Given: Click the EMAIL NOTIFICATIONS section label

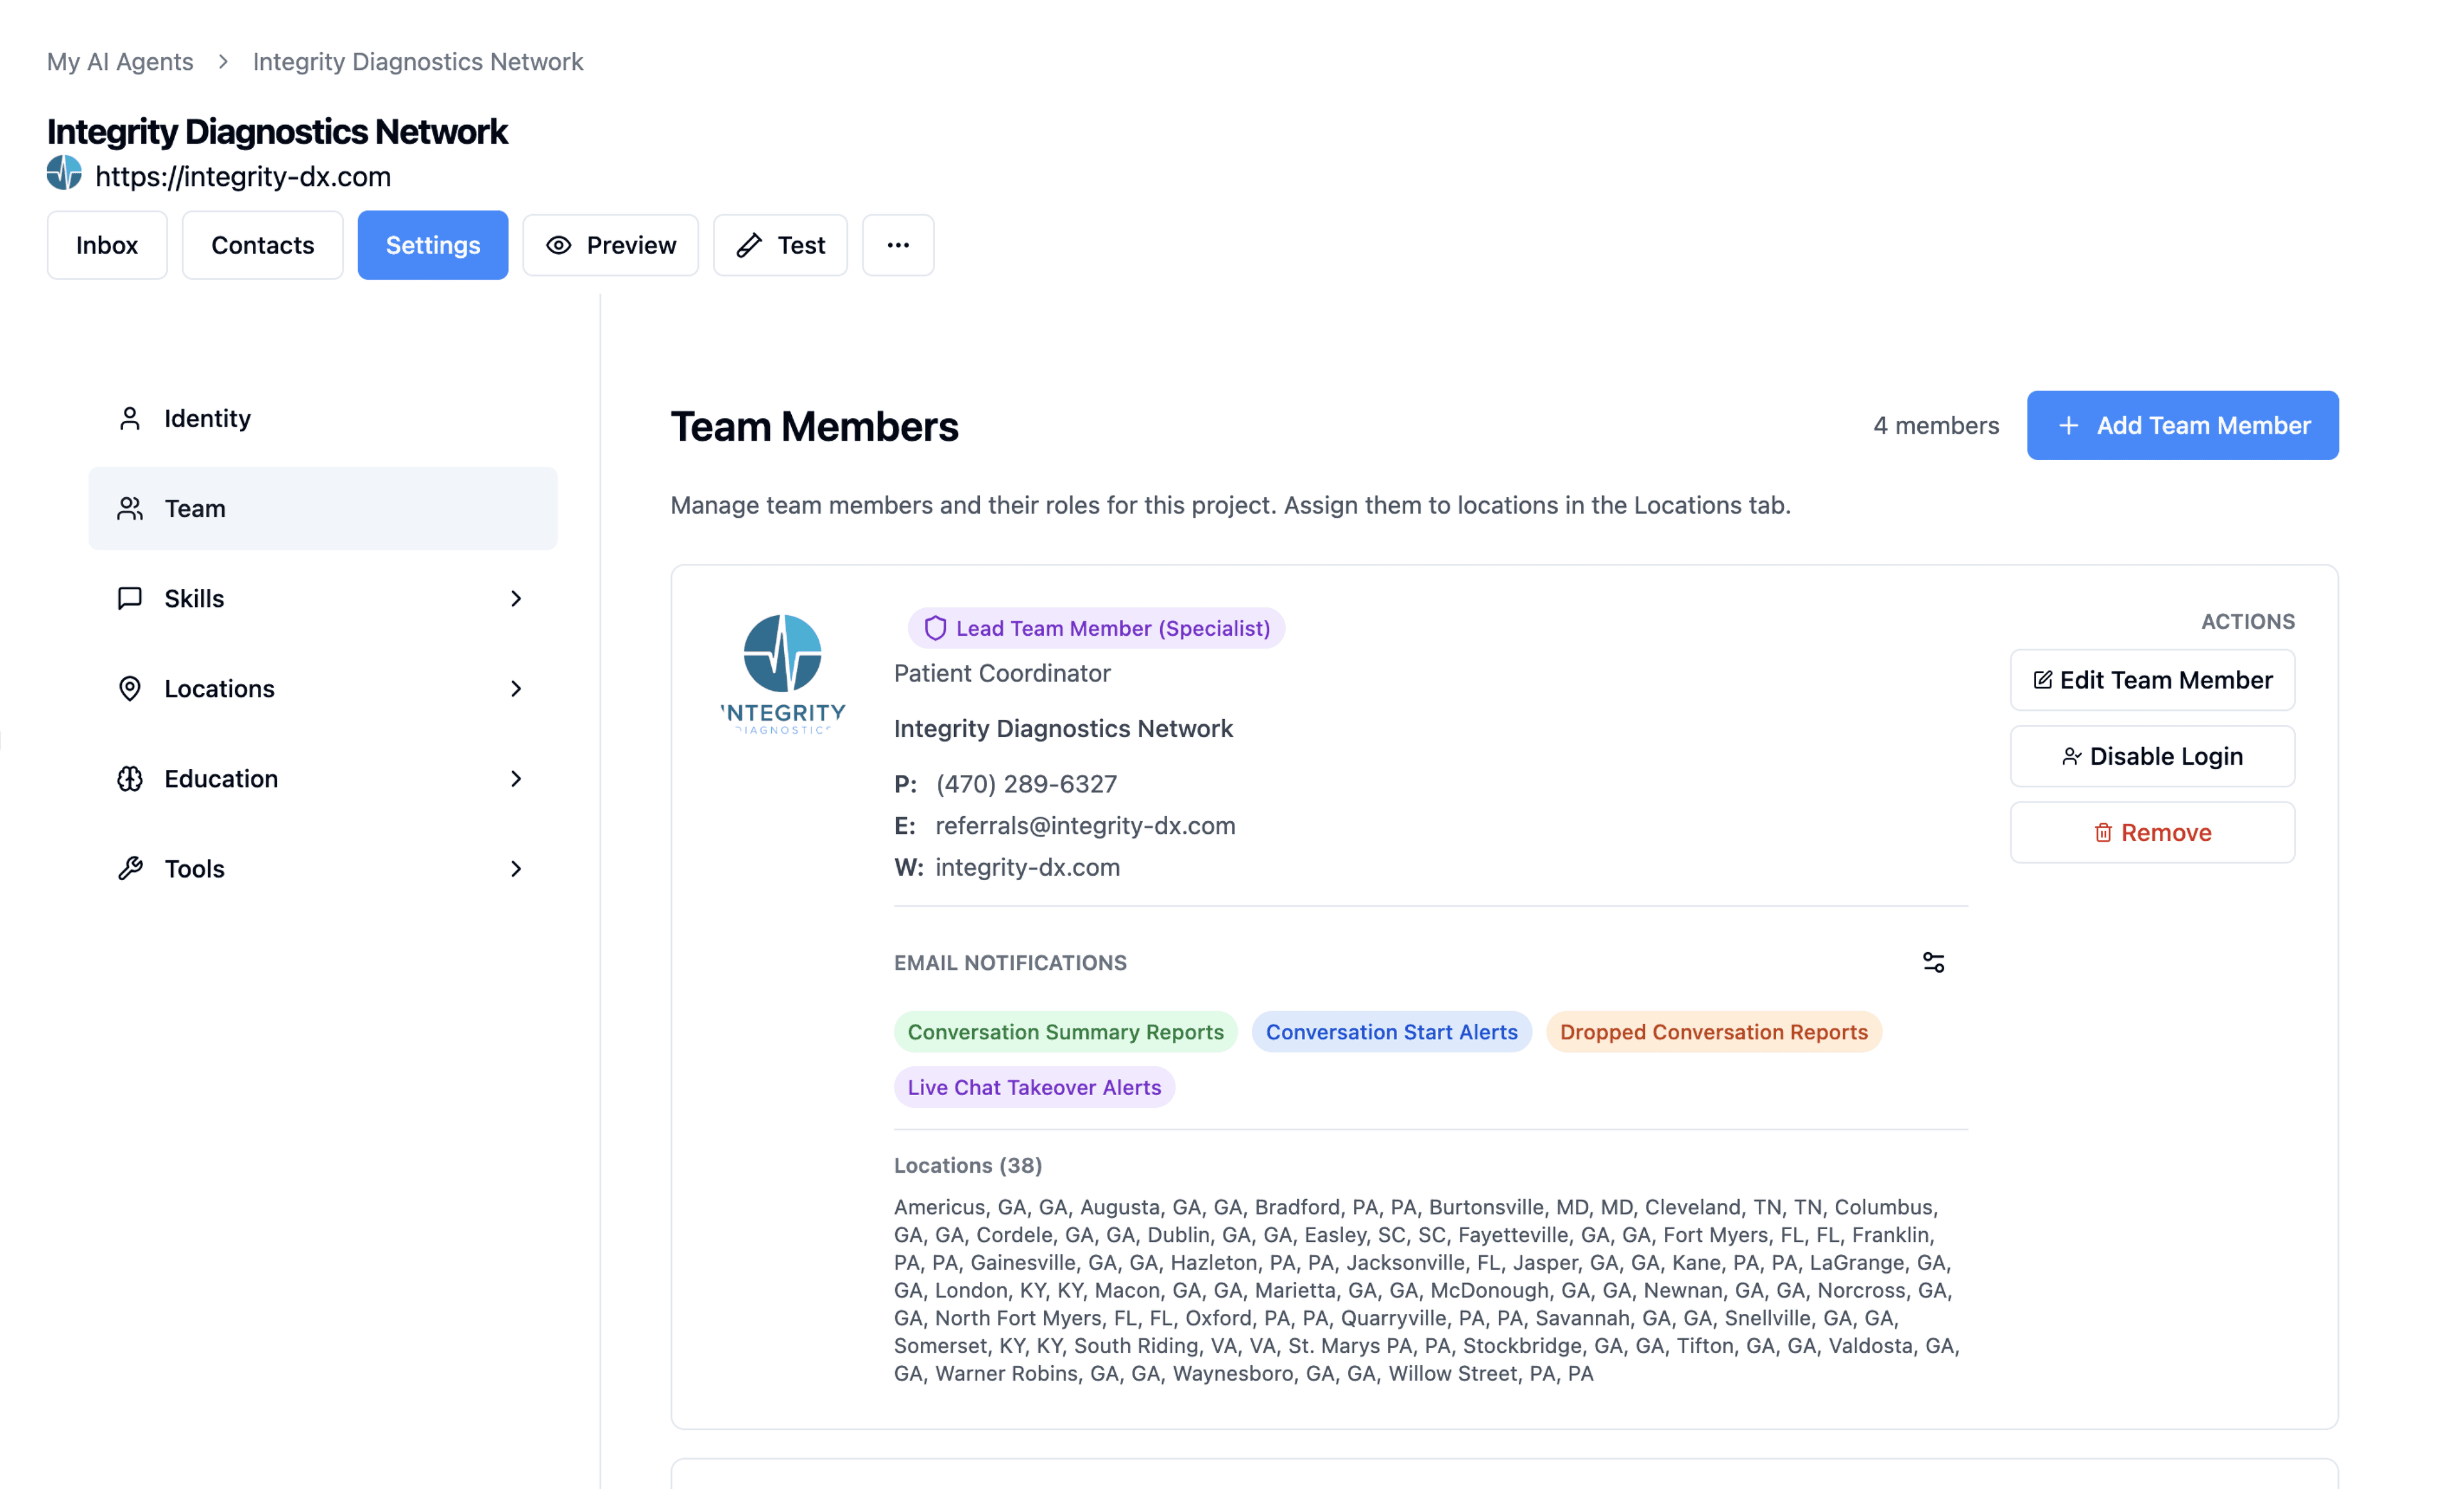Looking at the screenshot, I should [x=1010, y=963].
